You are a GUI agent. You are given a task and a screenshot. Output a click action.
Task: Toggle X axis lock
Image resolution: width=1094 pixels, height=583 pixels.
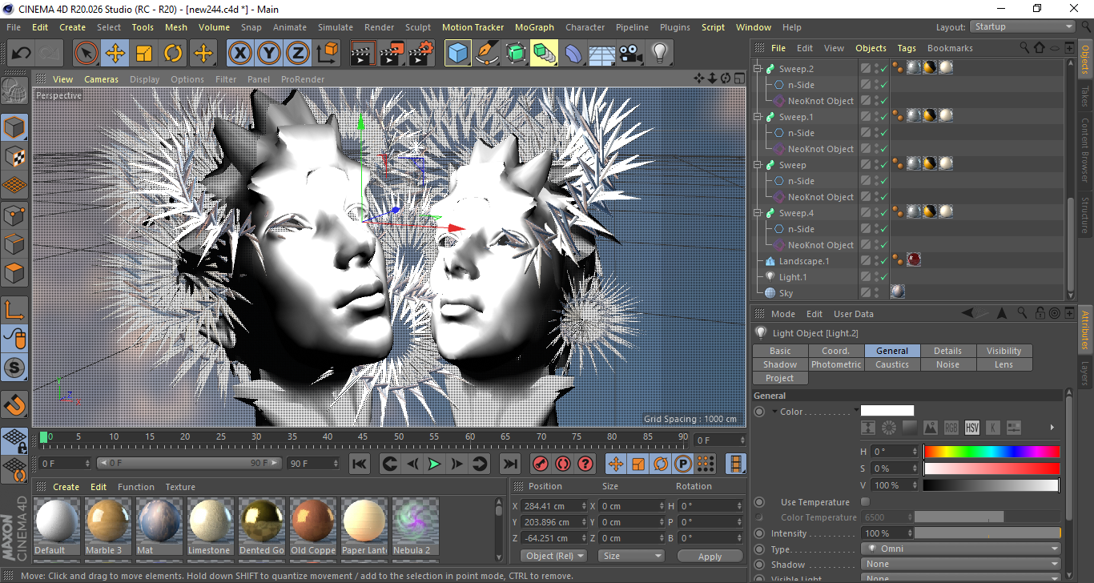(x=239, y=54)
